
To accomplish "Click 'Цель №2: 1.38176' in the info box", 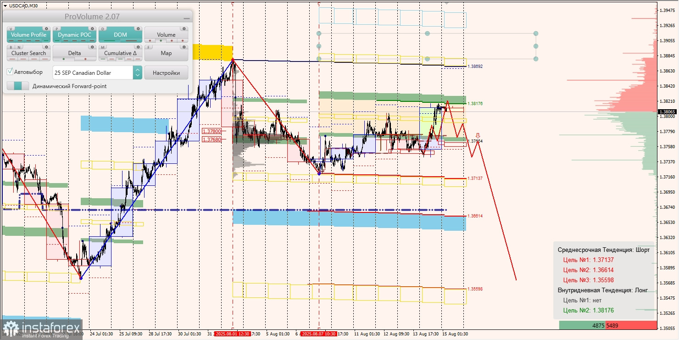I will (588, 310).
